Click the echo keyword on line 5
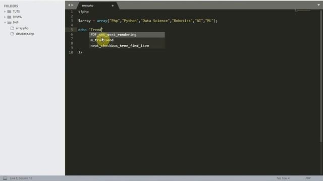The image size is (323, 181). coord(82,30)
